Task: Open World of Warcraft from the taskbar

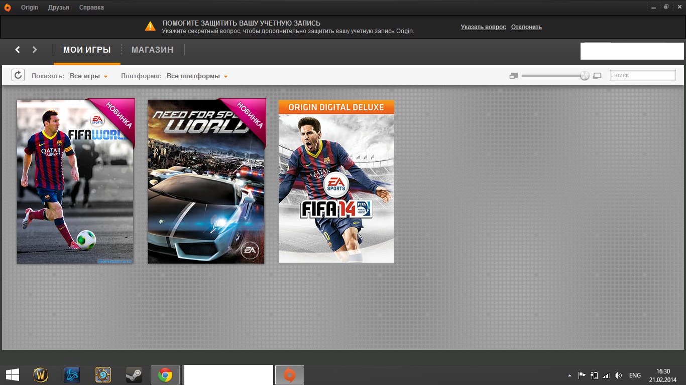Action: (41, 375)
